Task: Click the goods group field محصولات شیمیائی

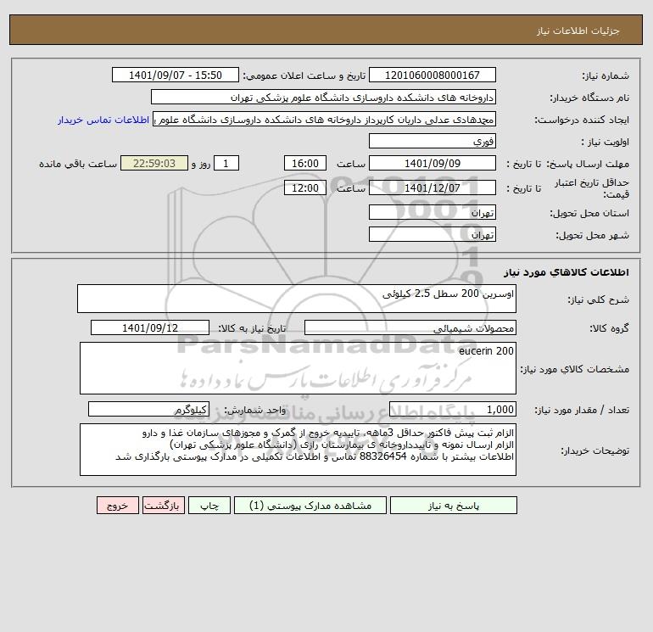Action: click(x=410, y=327)
